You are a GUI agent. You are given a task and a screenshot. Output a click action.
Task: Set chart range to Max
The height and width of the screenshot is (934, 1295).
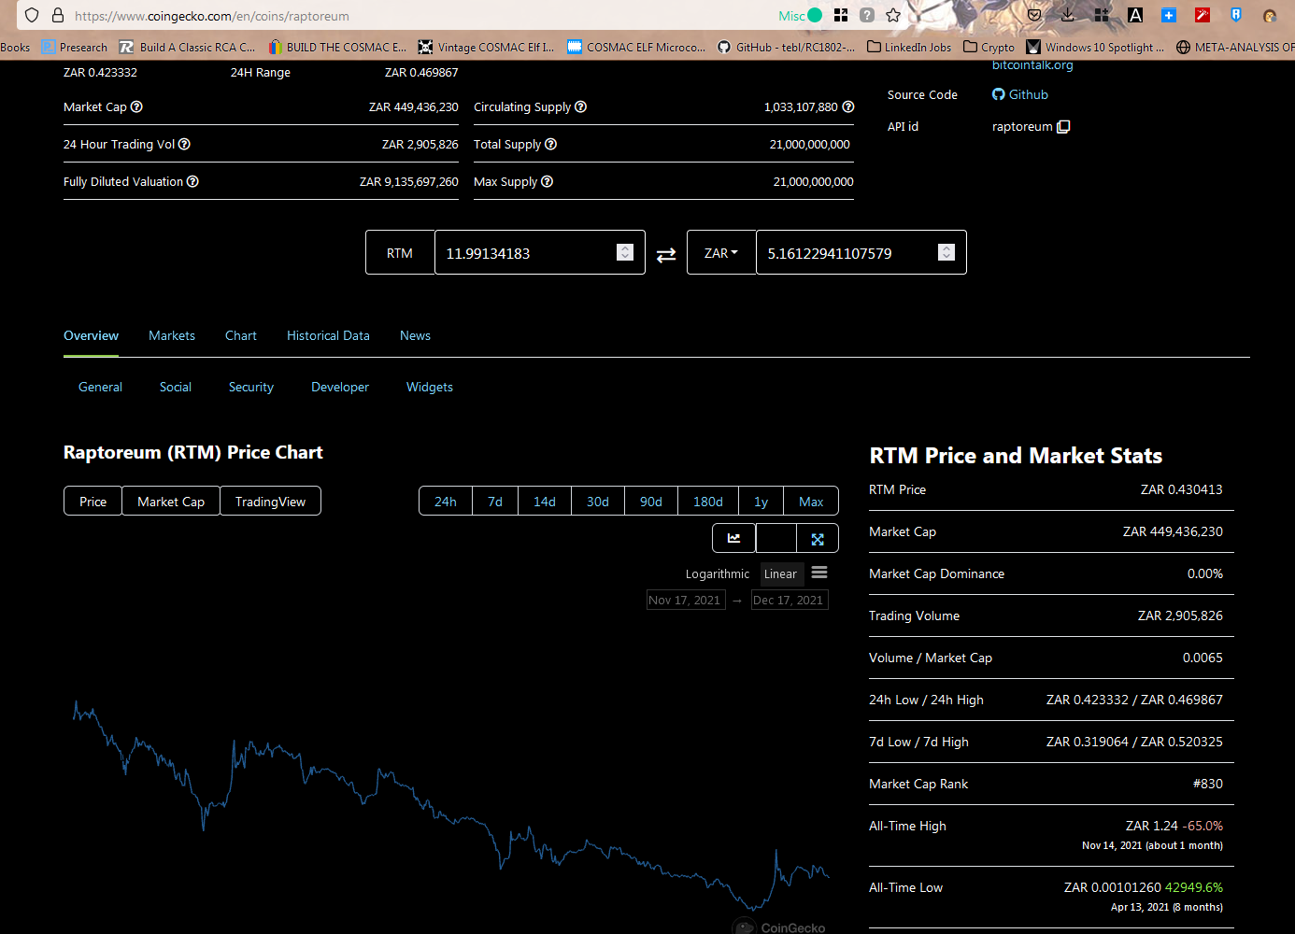click(811, 502)
